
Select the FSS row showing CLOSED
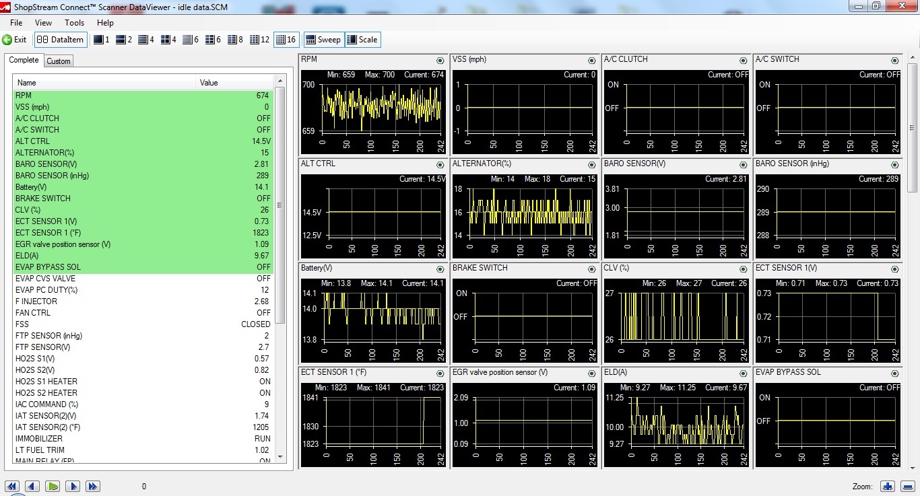[143, 324]
